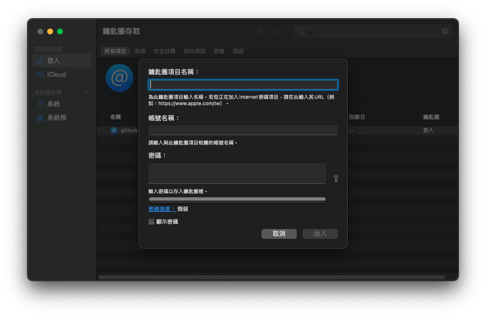Select the 系統根 keychain

[62, 118]
